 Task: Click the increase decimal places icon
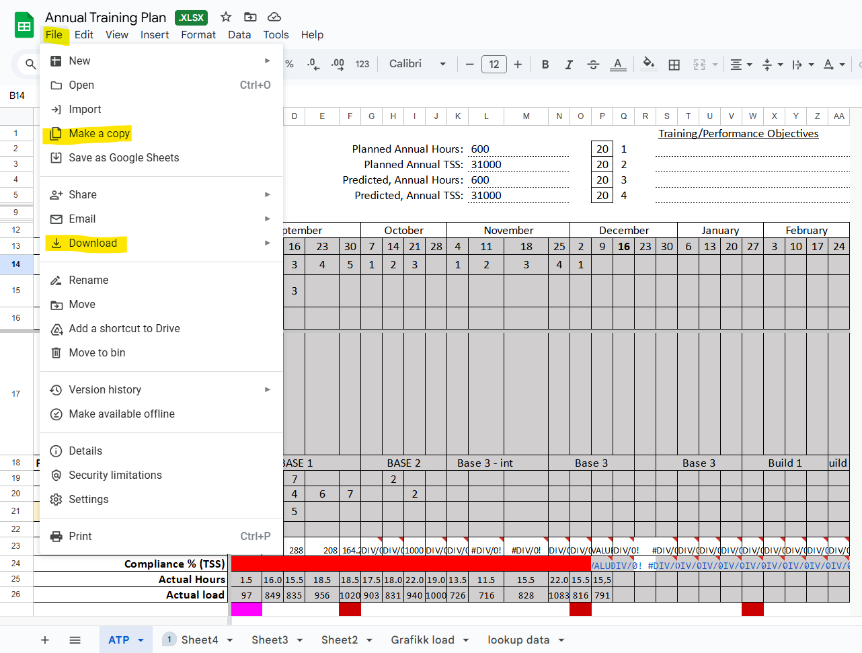338,65
